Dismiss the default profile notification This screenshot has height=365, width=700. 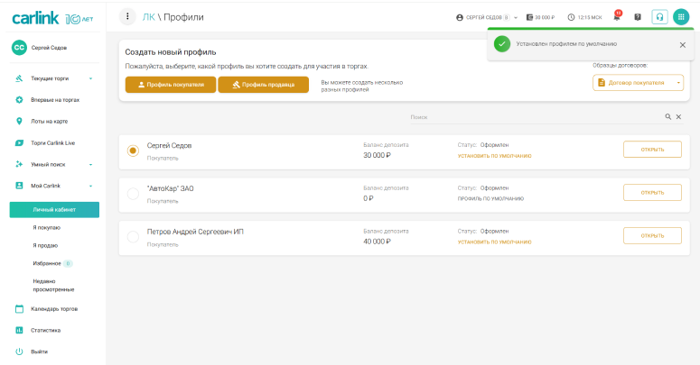682,44
